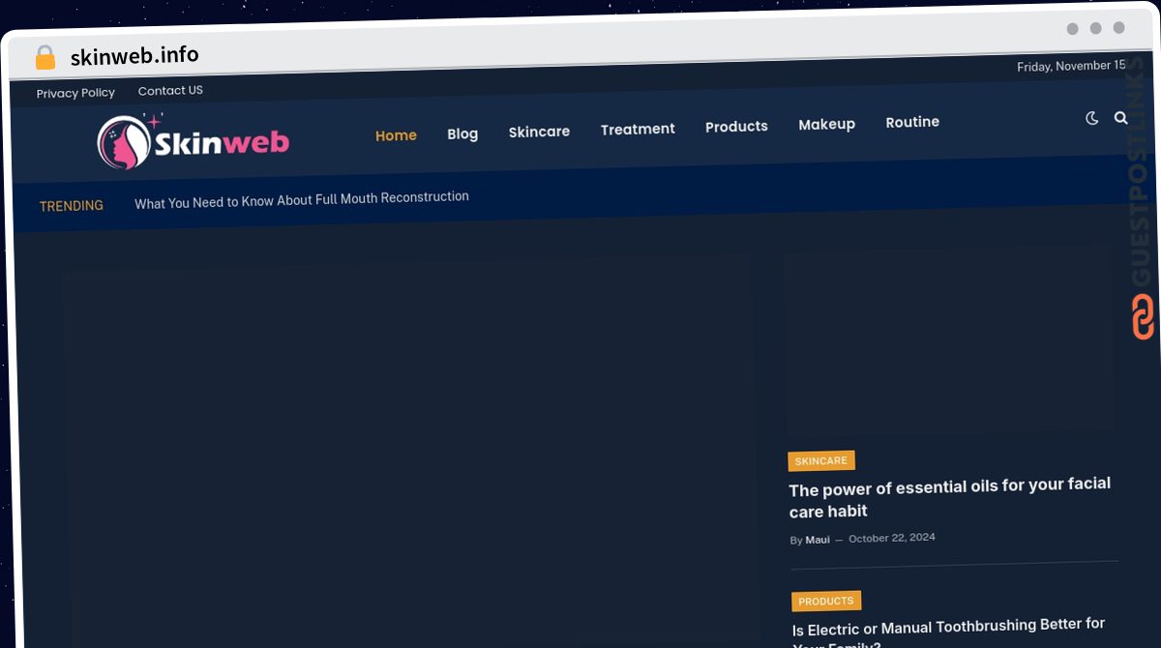Image resolution: width=1161 pixels, height=648 pixels.
Task: Open the Treatment menu item
Action: (638, 129)
